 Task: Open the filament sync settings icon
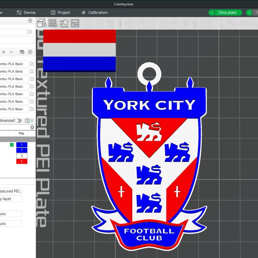click(22, 52)
